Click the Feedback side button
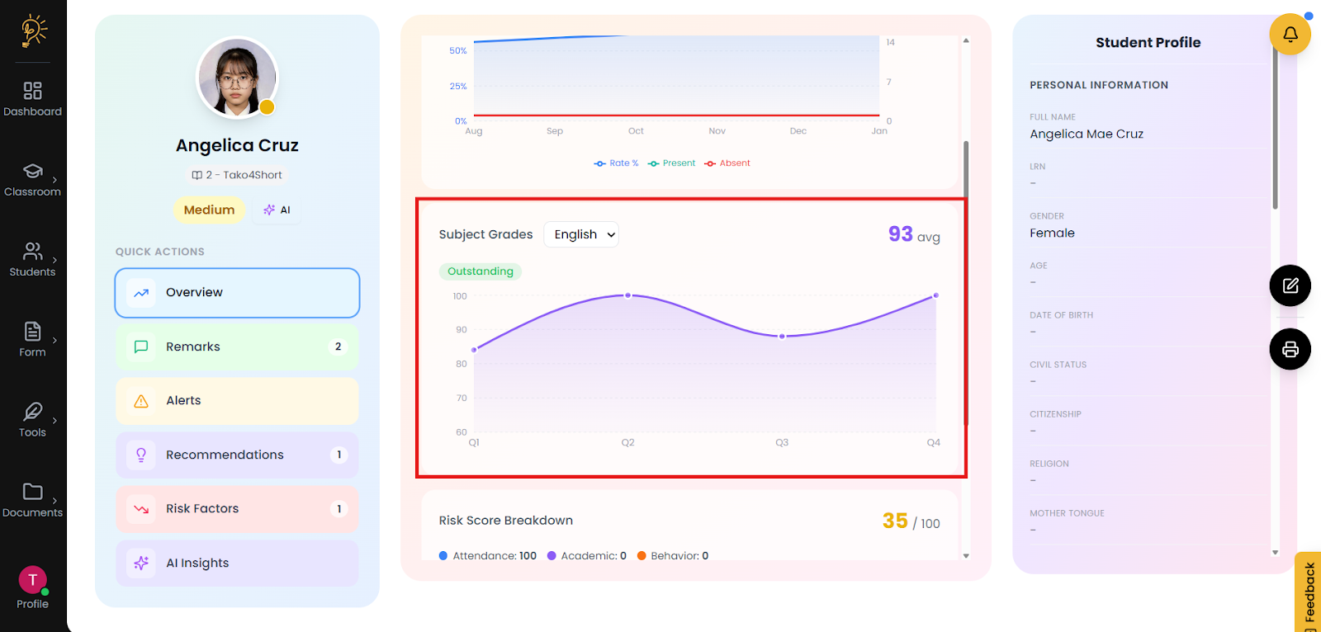The image size is (1321, 632). [x=1309, y=592]
